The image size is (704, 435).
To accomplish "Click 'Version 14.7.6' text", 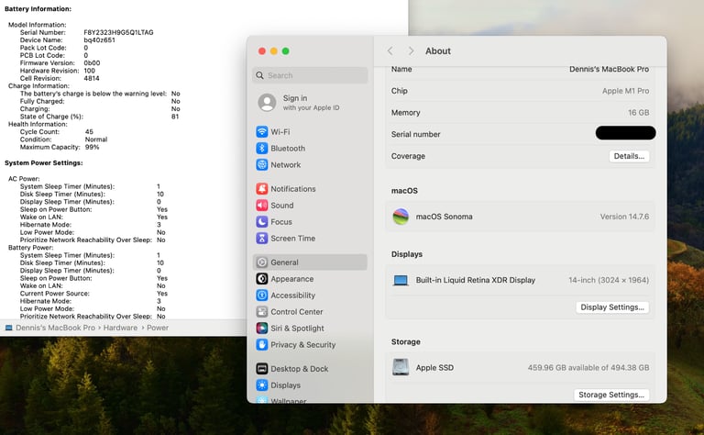I will point(624,217).
